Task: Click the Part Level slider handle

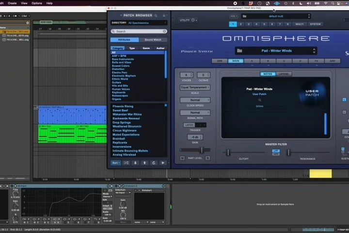Action: coord(202,150)
